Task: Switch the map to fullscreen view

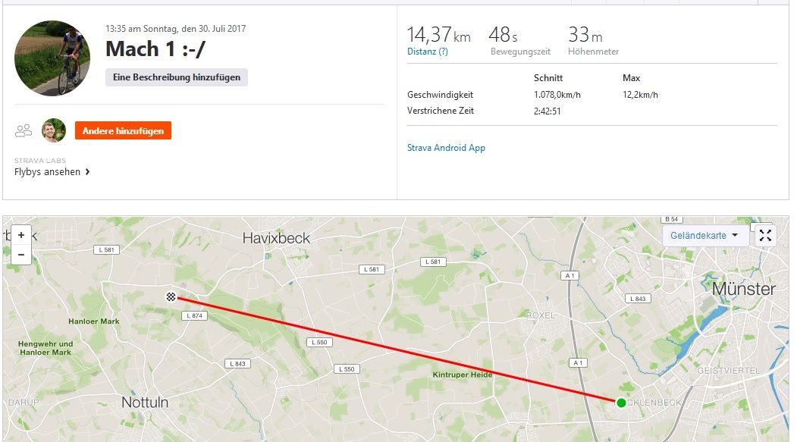Action: point(765,236)
